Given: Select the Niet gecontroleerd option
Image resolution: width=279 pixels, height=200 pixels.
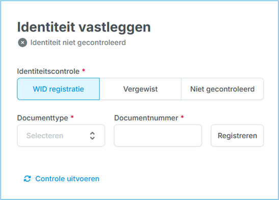Looking at the screenshot, I should (x=222, y=89).
